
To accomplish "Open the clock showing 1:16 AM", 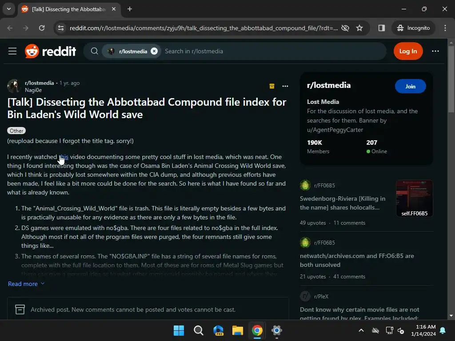I will coord(423,330).
